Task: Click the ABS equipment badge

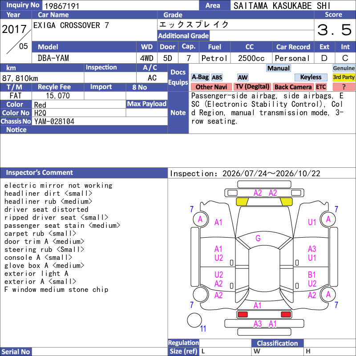Action: pos(217,77)
